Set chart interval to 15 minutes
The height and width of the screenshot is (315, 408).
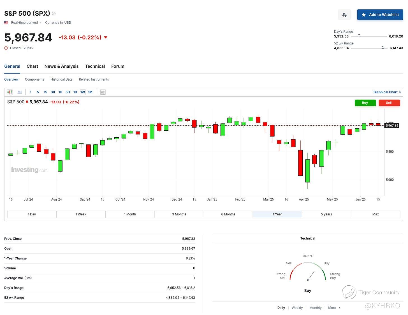45,92
